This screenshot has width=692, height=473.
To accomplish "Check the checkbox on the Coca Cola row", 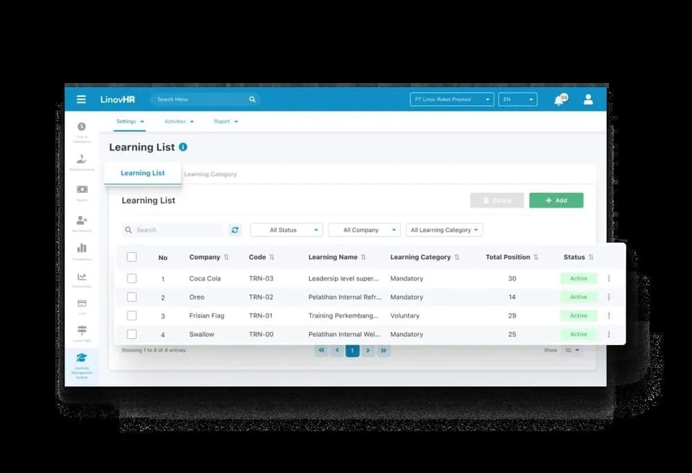I will (x=131, y=278).
